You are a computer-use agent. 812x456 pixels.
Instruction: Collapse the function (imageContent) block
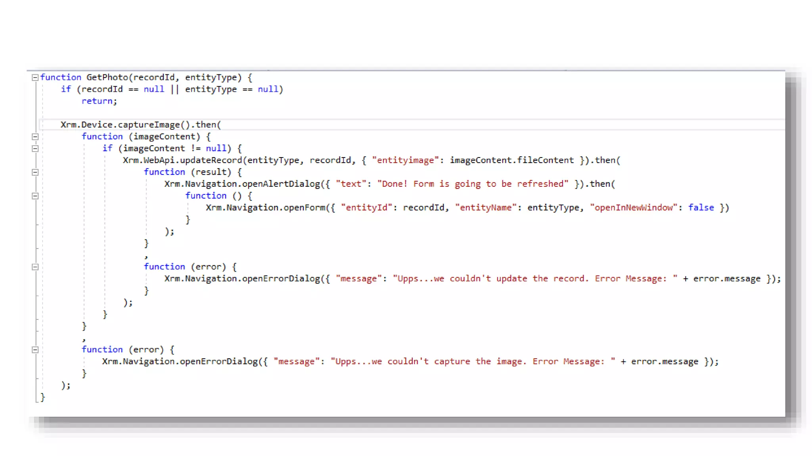click(35, 137)
